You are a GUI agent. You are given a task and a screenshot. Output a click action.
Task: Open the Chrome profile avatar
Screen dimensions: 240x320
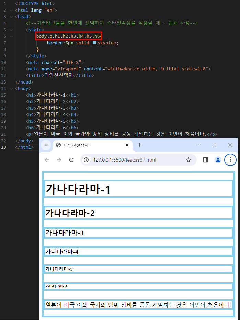point(218,160)
